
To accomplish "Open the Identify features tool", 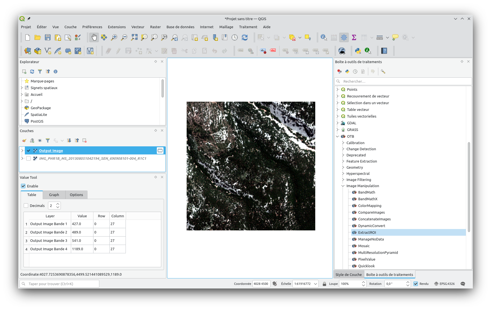I will 323,37.
